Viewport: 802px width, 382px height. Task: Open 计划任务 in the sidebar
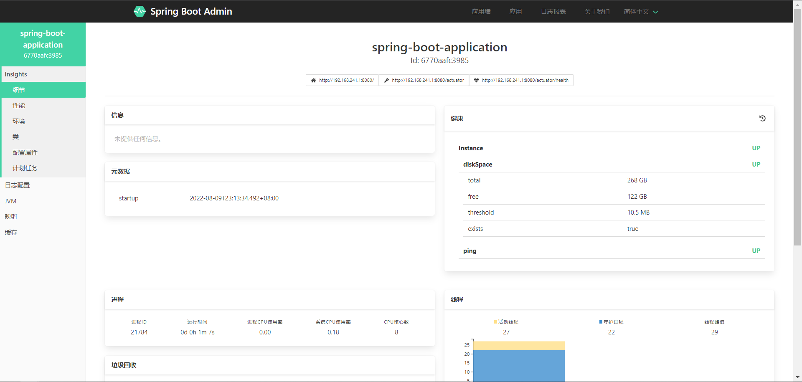point(43,168)
